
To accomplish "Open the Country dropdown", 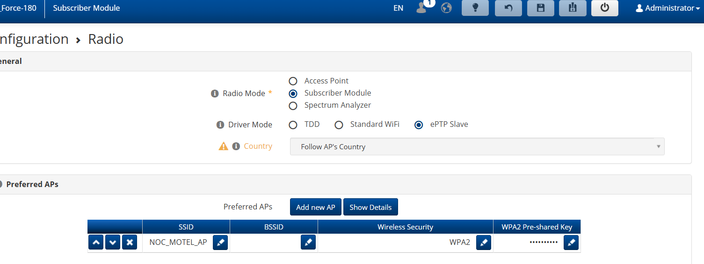I will click(477, 146).
